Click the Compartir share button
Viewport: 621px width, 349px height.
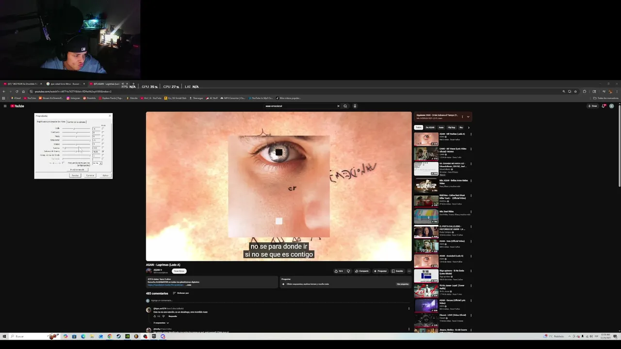pos(362,271)
